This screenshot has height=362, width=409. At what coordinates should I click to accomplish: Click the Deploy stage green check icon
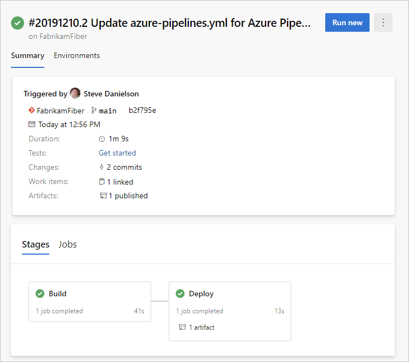[x=180, y=294]
